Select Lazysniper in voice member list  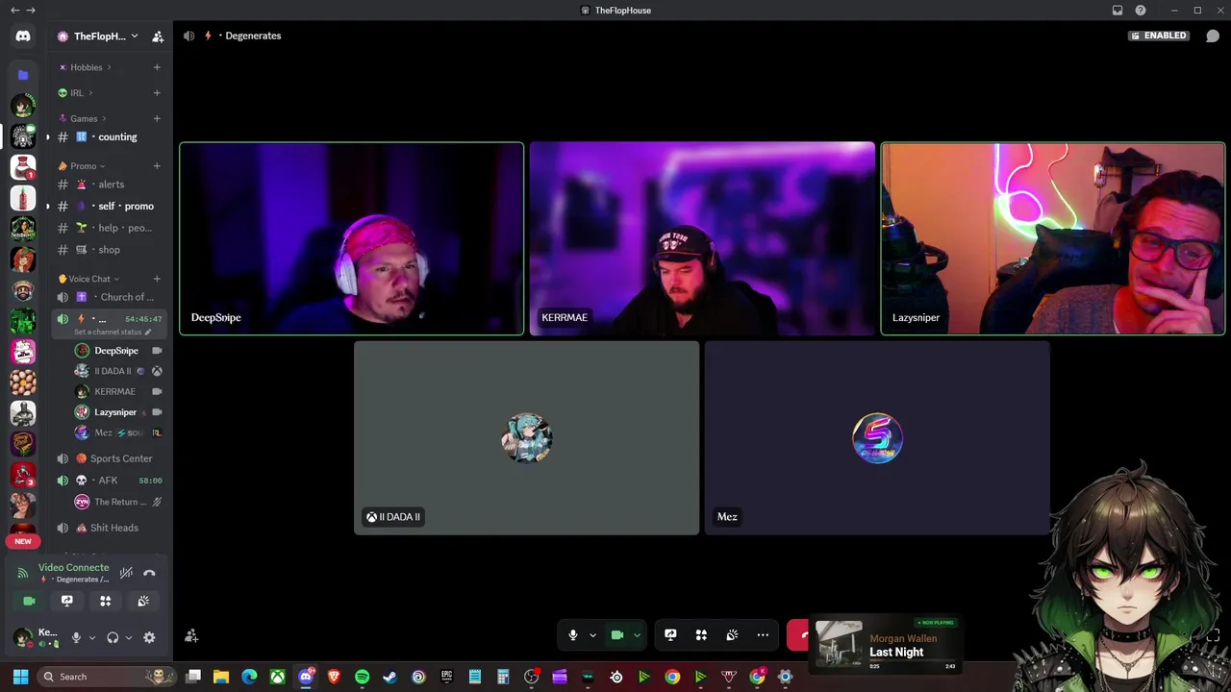pos(117,412)
